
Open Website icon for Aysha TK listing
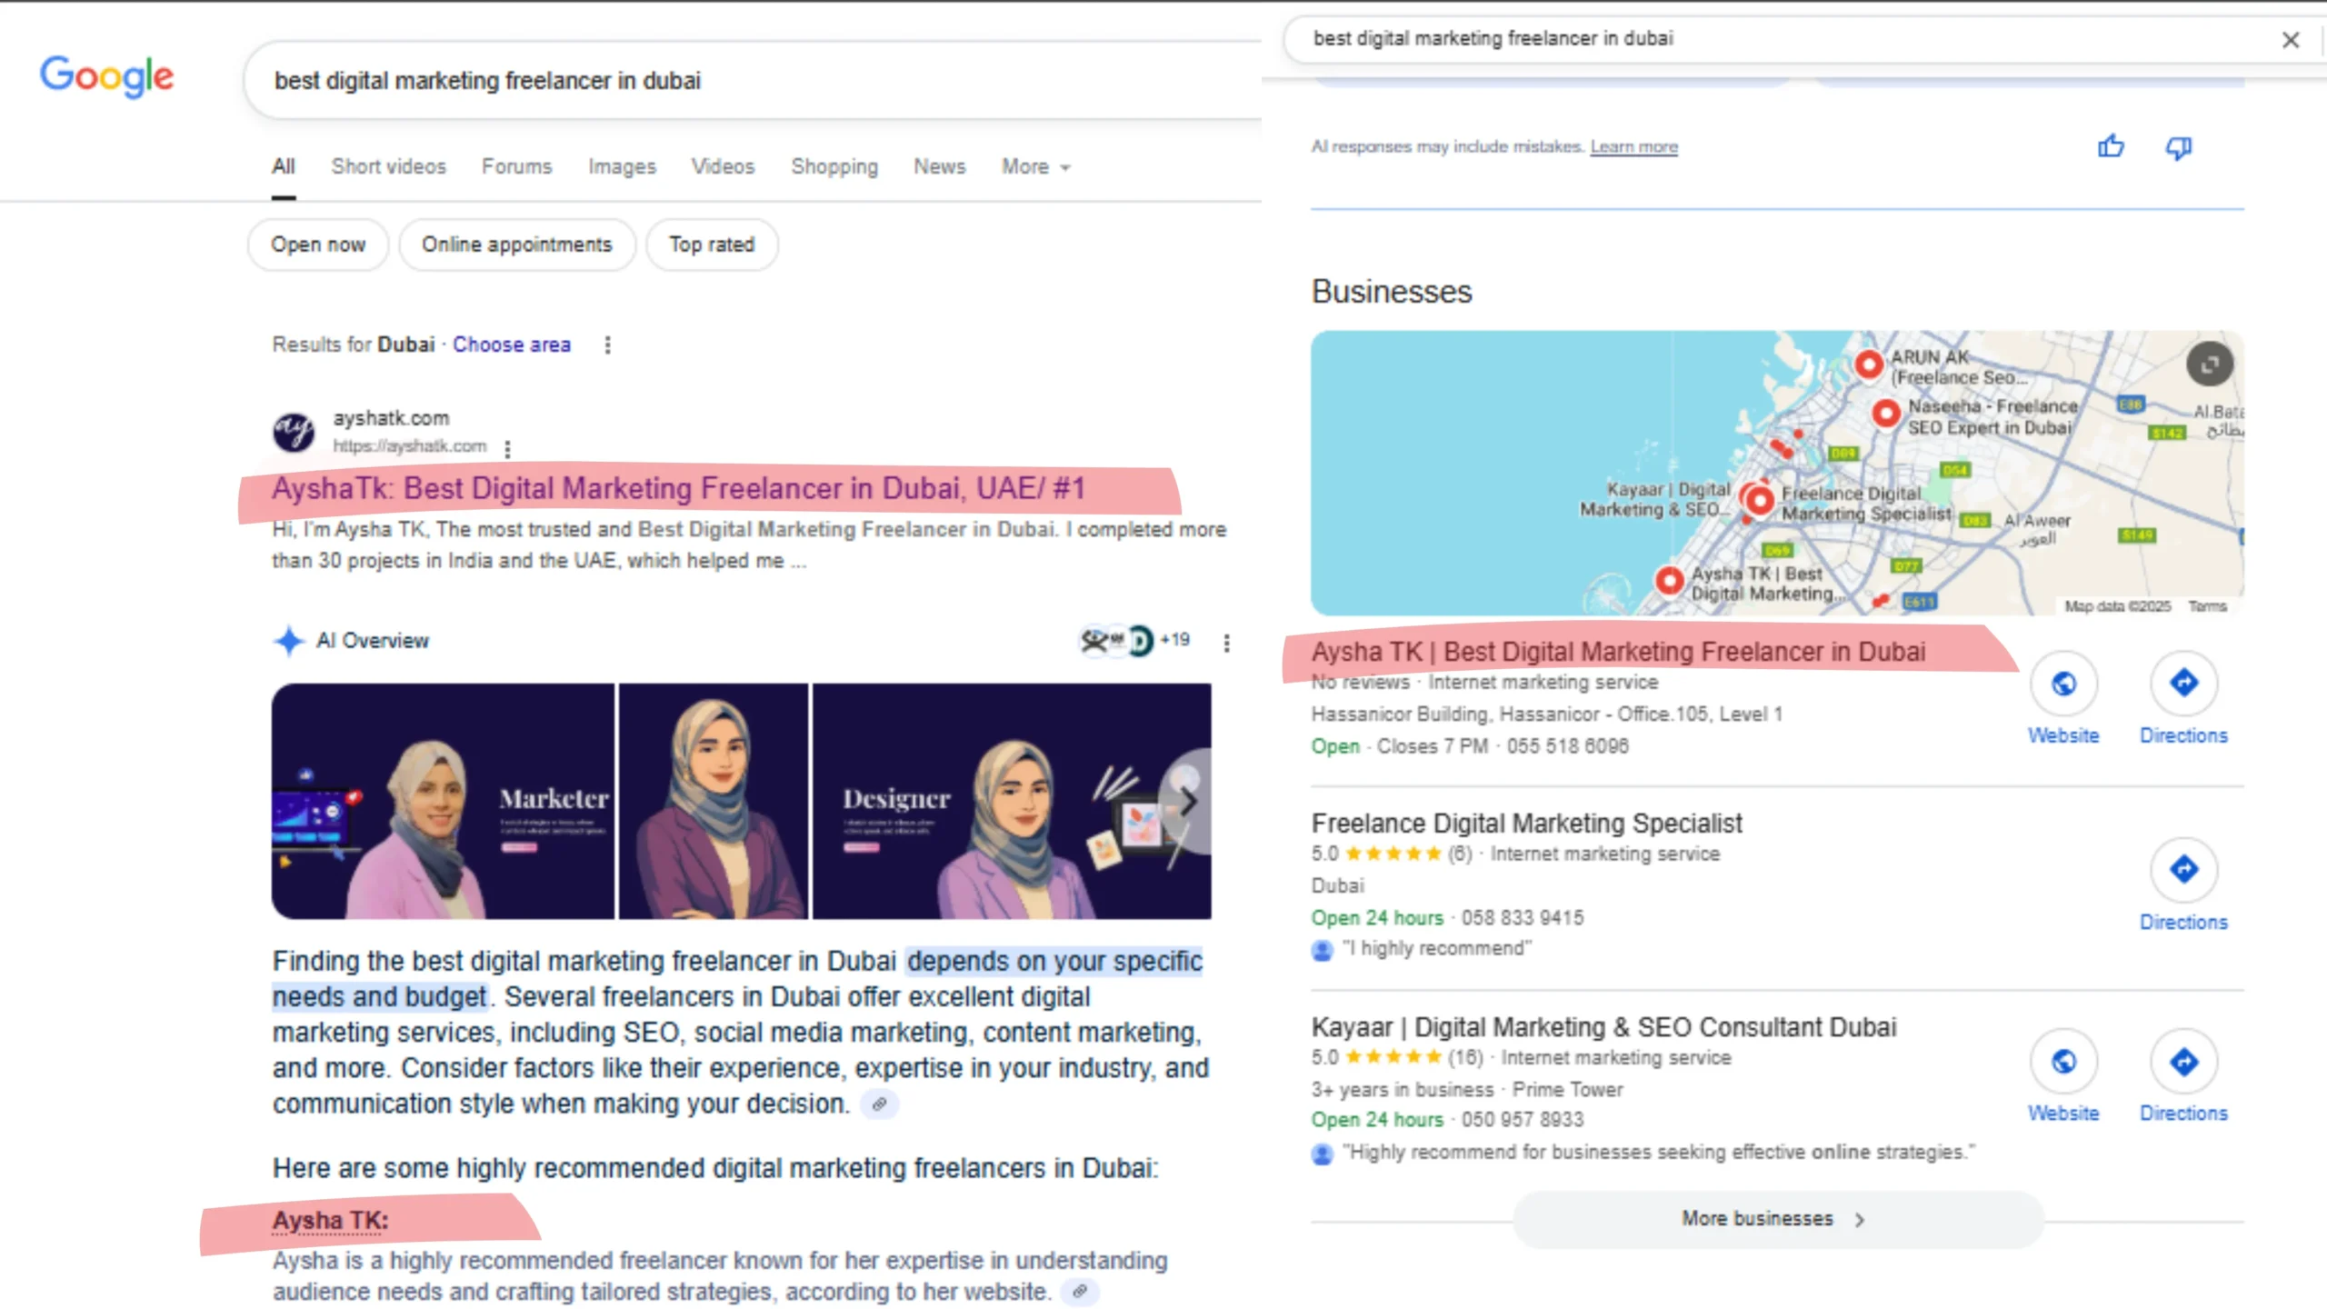(x=2063, y=683)
